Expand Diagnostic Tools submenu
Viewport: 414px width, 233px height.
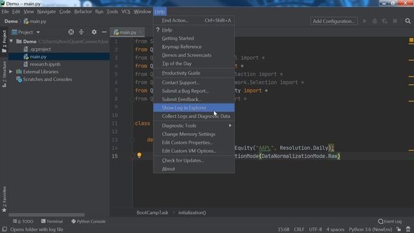194,126
